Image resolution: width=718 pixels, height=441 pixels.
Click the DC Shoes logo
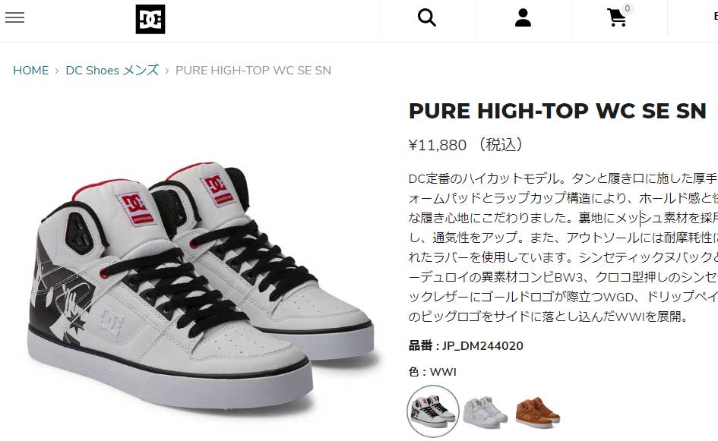coord(150,19)
